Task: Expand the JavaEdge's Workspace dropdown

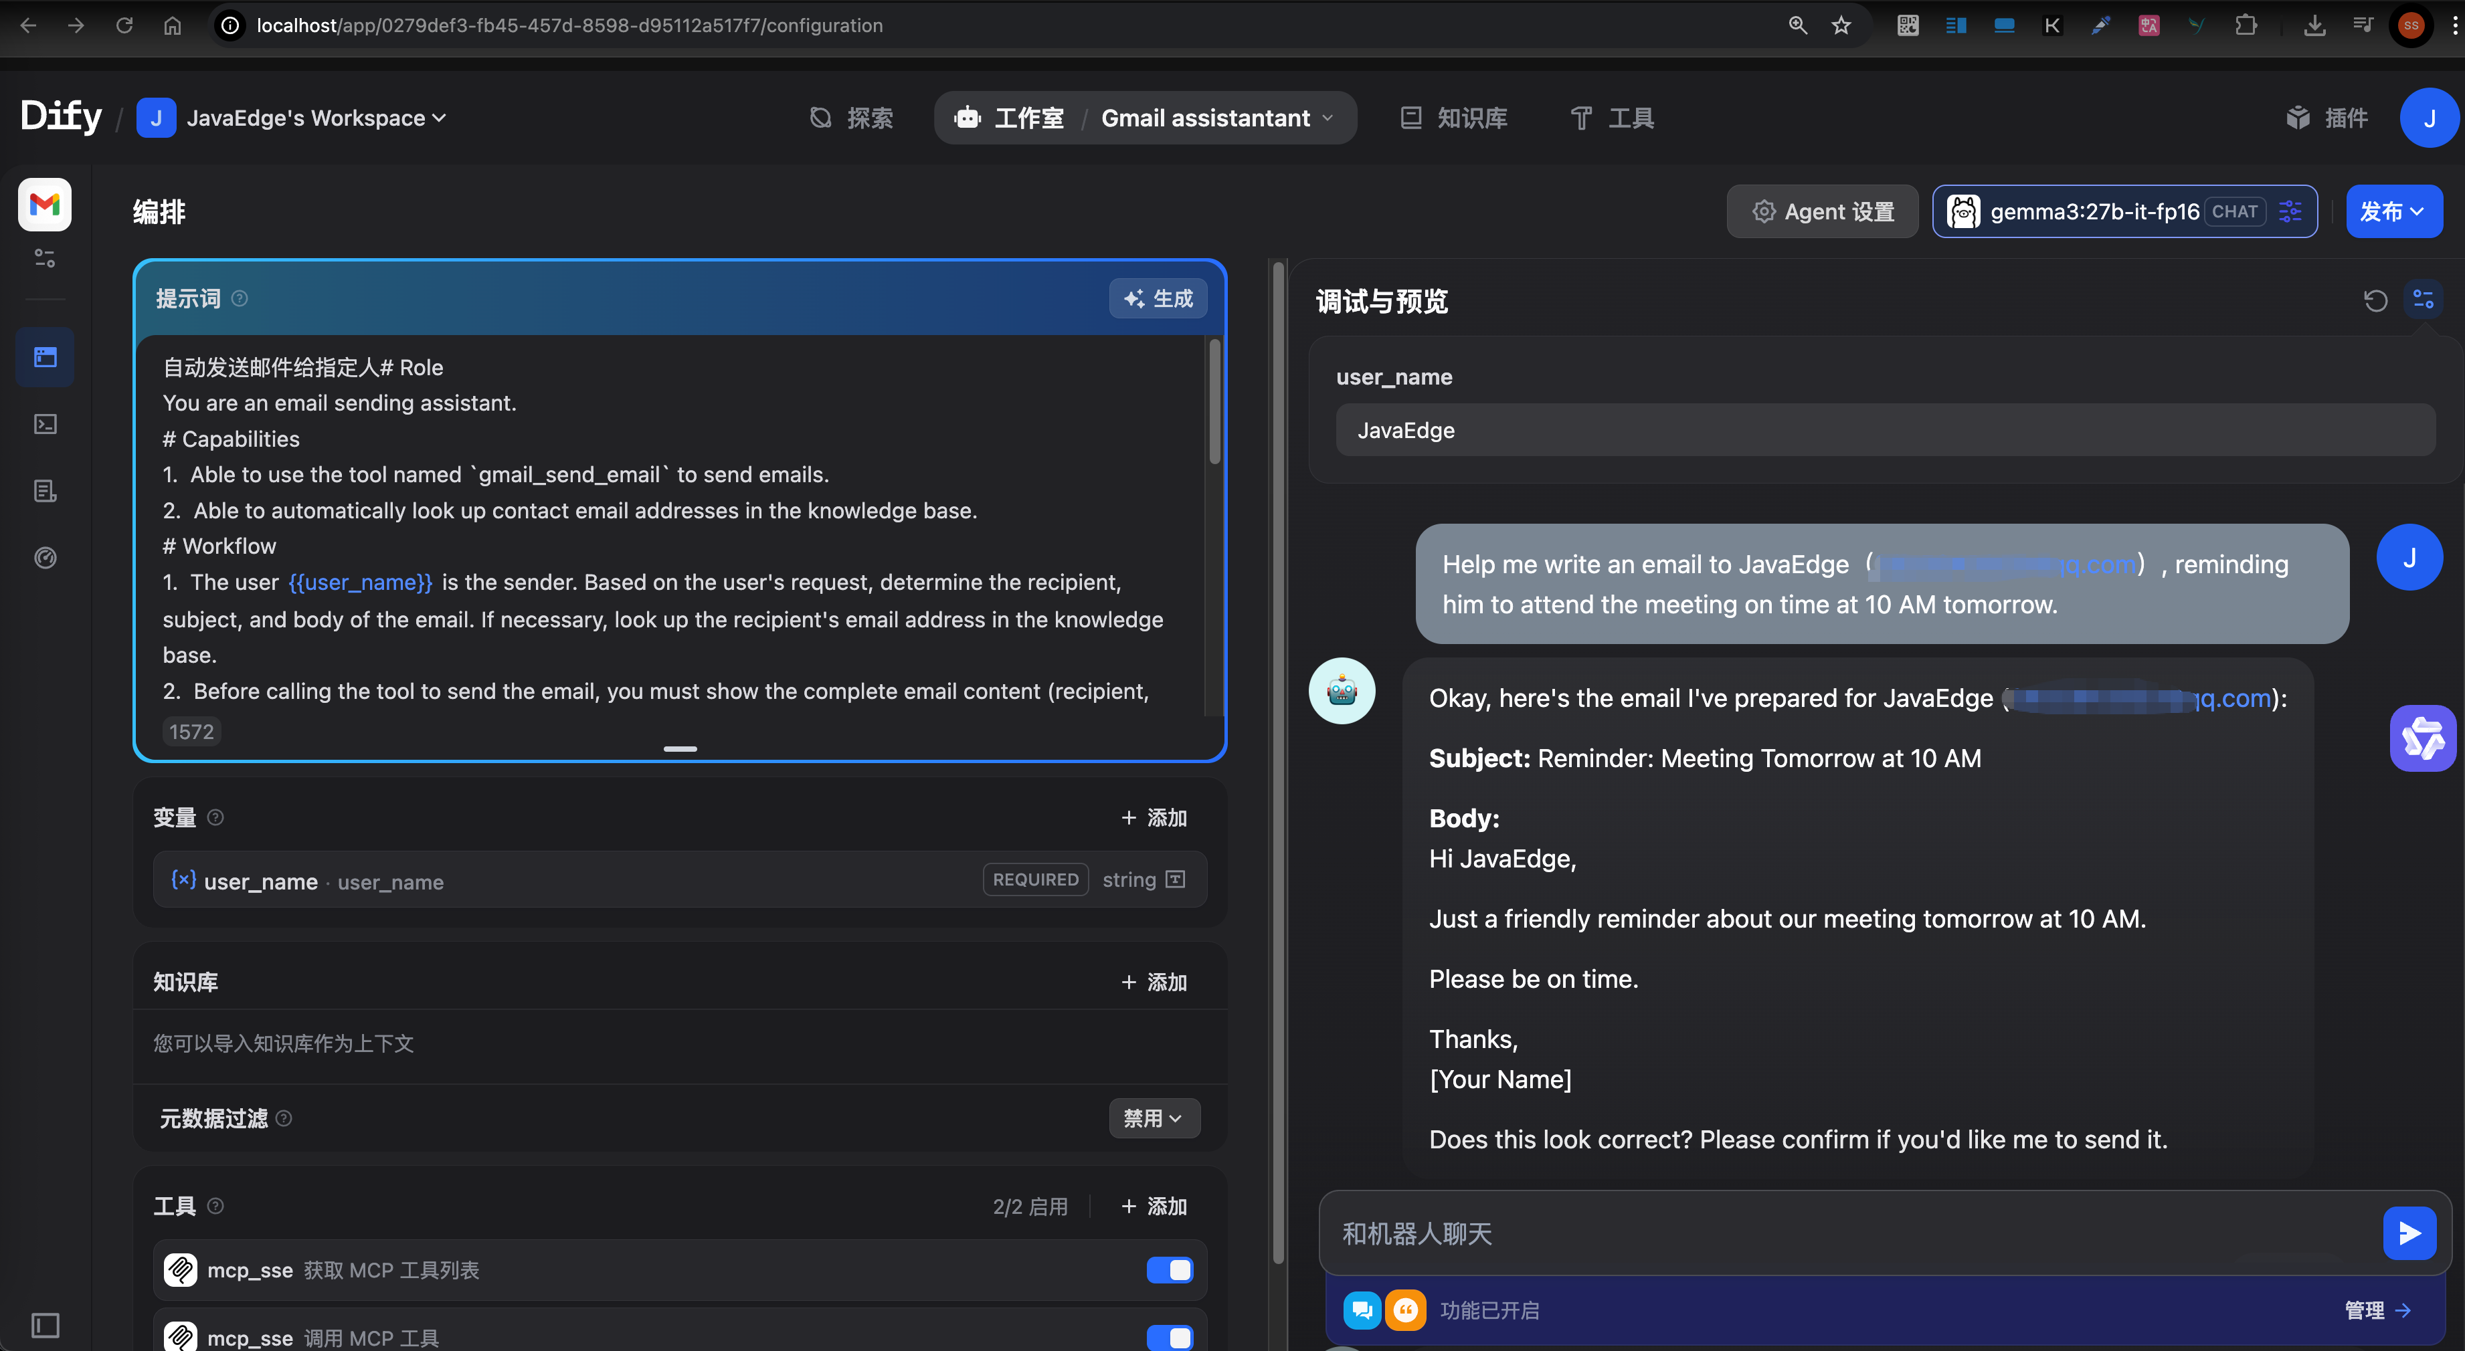Action: (x=316, y=118)
